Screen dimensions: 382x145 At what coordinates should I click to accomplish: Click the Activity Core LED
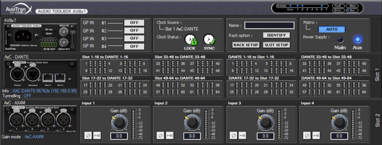click(x=290, y=5)
